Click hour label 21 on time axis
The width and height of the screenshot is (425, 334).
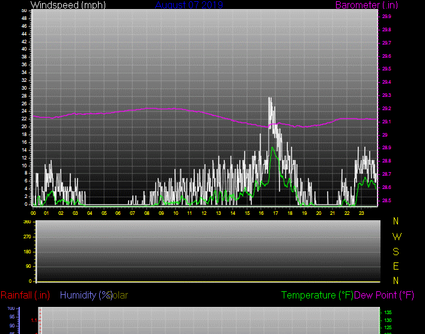tap(332, 213)
